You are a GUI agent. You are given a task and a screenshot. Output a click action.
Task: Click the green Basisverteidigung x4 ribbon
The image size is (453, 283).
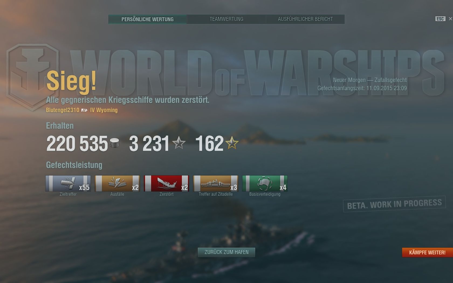tap(265, 183)
